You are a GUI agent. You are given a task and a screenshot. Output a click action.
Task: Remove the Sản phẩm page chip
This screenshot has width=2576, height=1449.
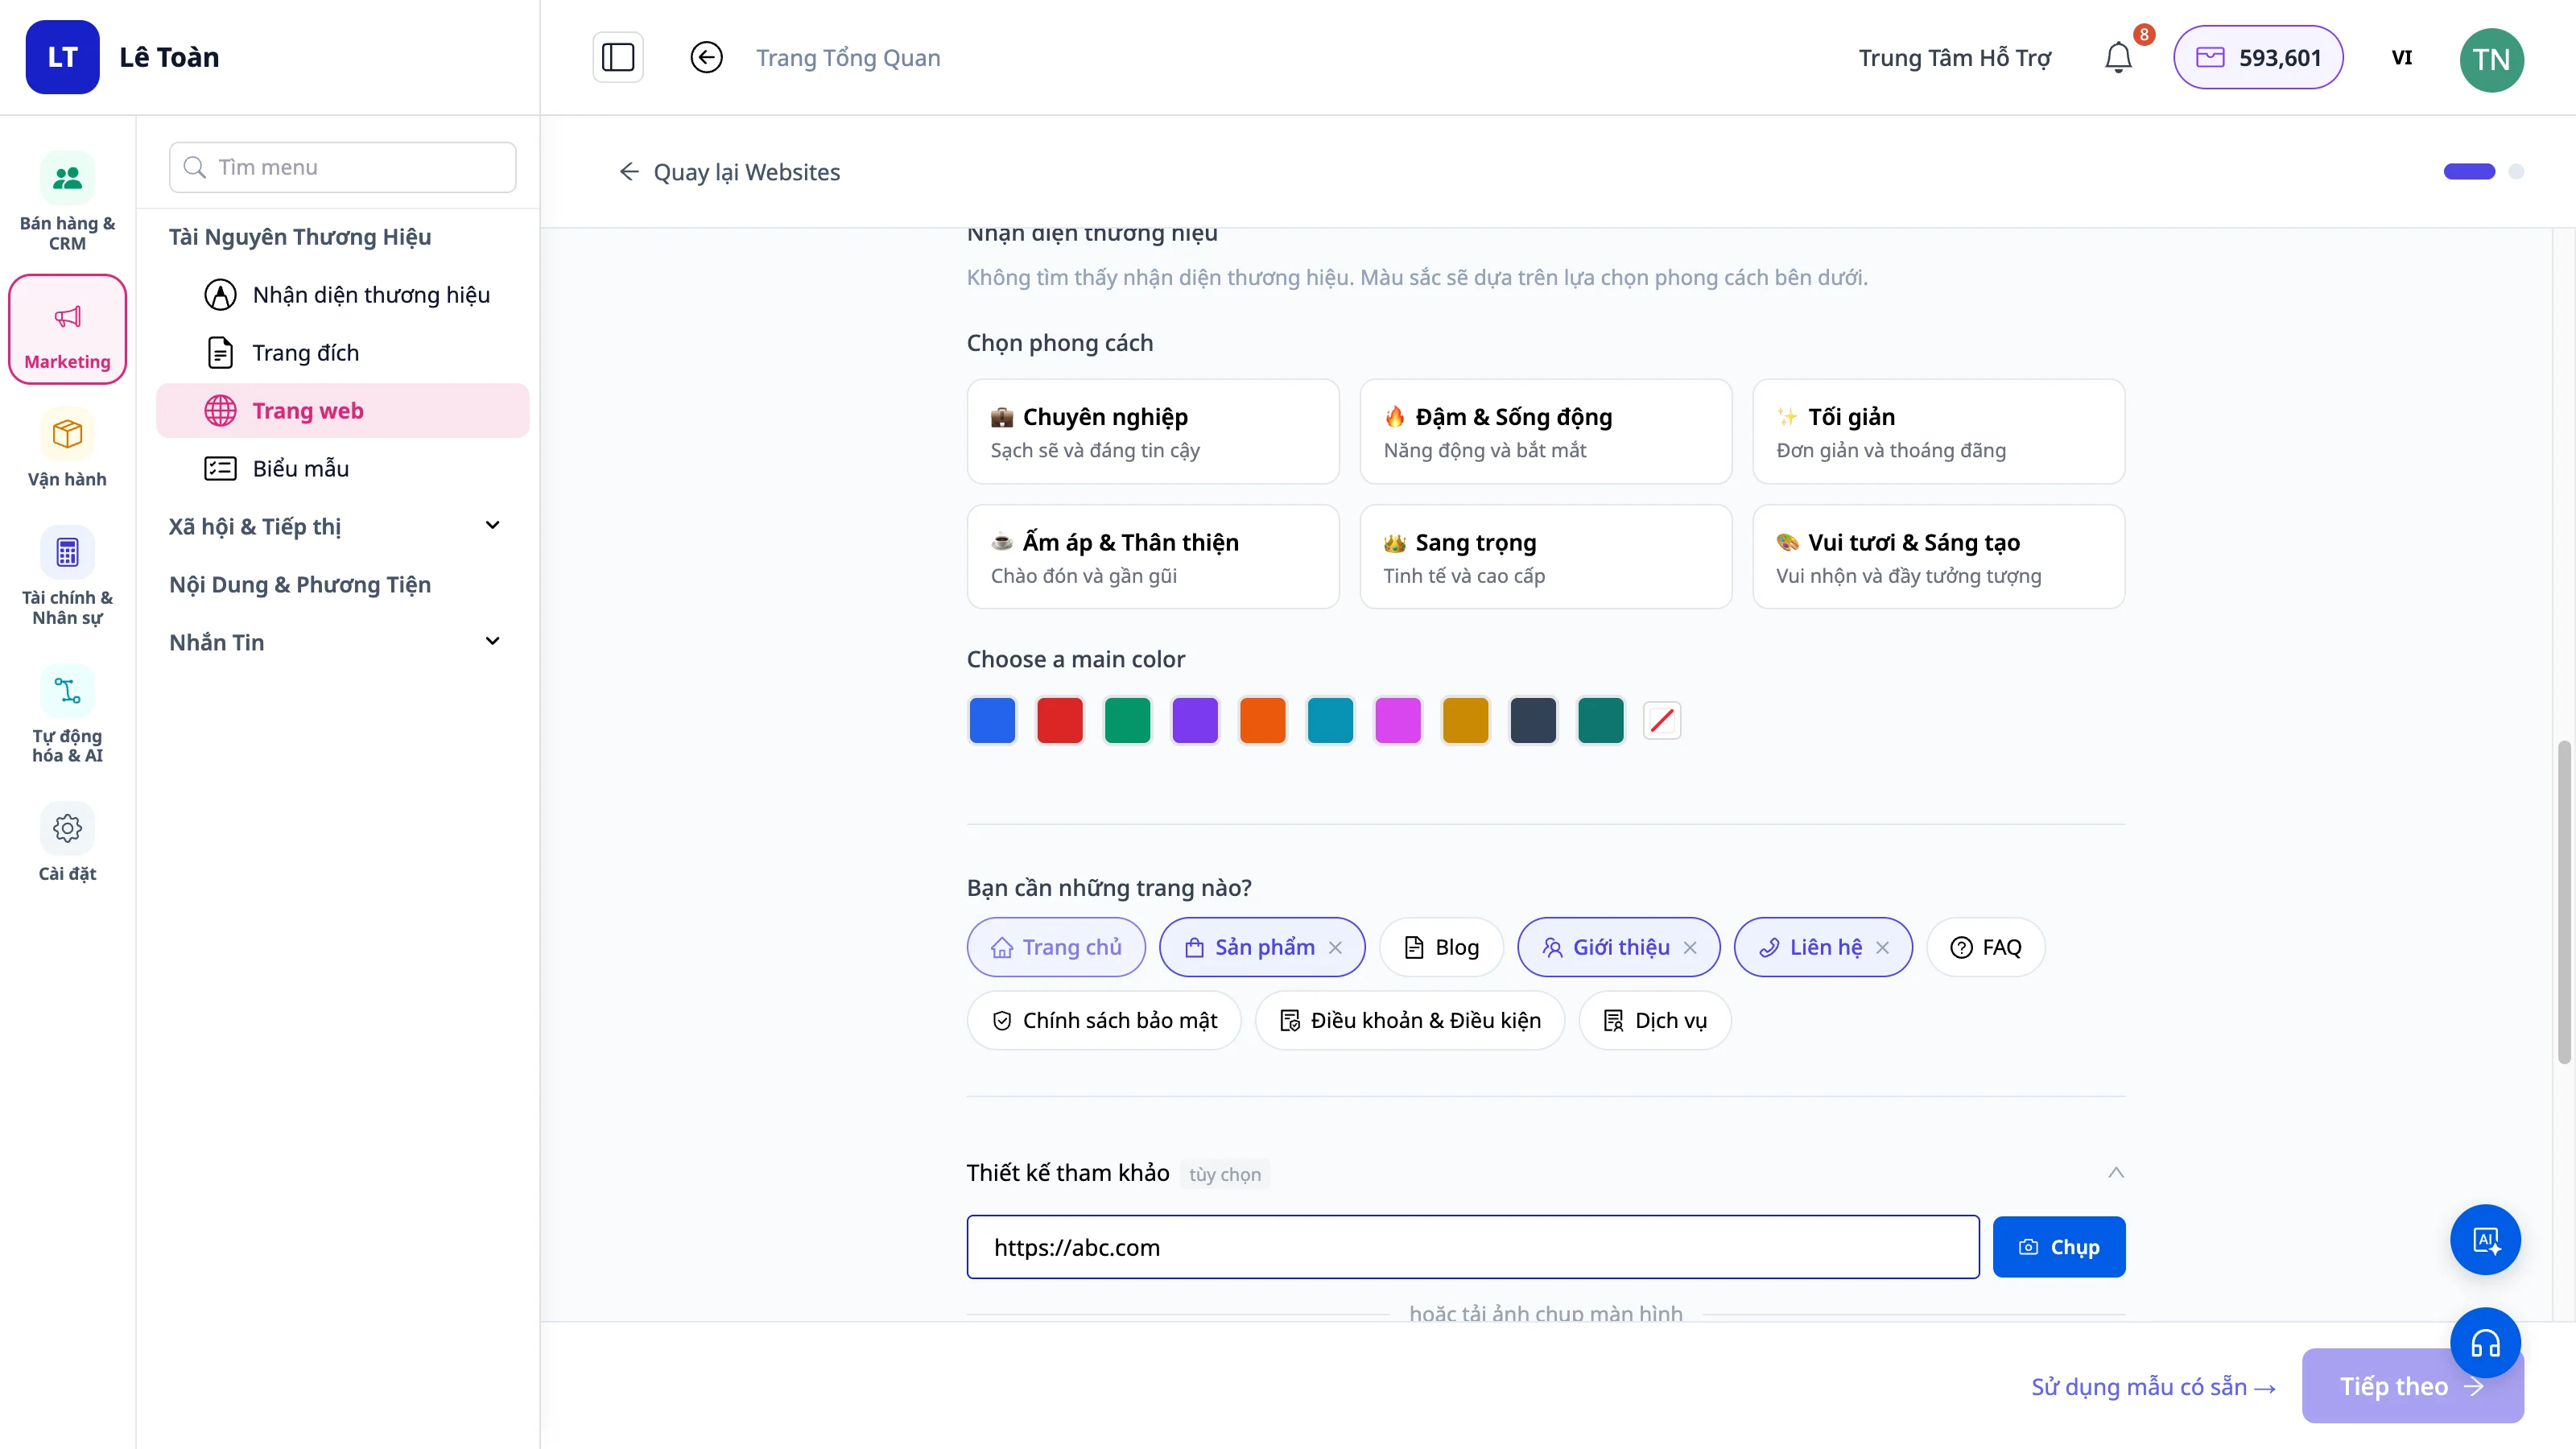(x=1335, y=947)
